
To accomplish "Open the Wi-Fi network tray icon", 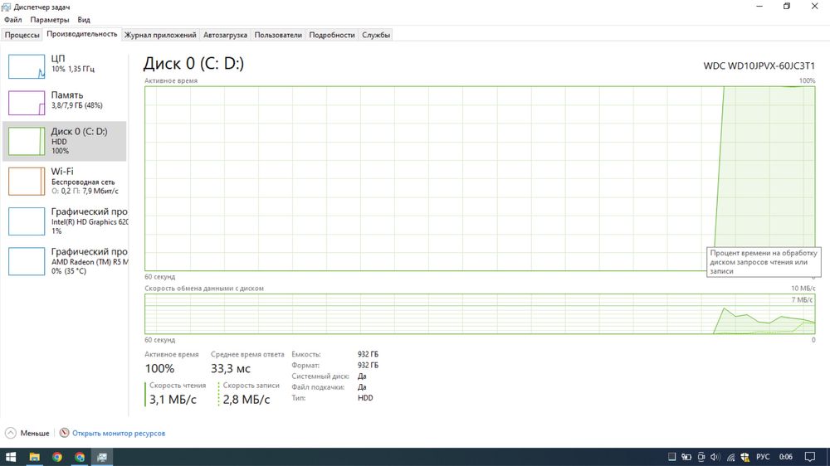I will [730, 457].
